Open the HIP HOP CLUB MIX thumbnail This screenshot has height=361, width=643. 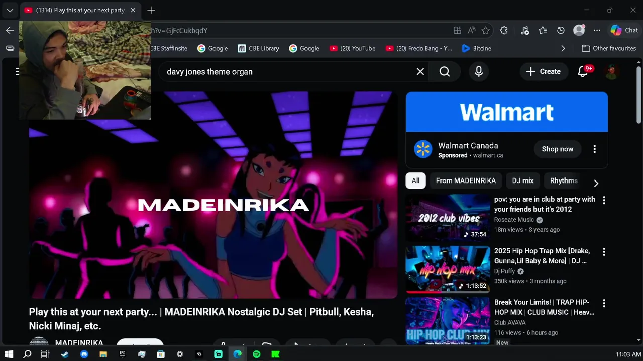click(448, 321)
